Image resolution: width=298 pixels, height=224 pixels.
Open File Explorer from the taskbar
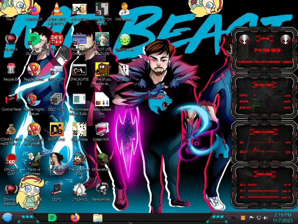click(x=98, y=218)
